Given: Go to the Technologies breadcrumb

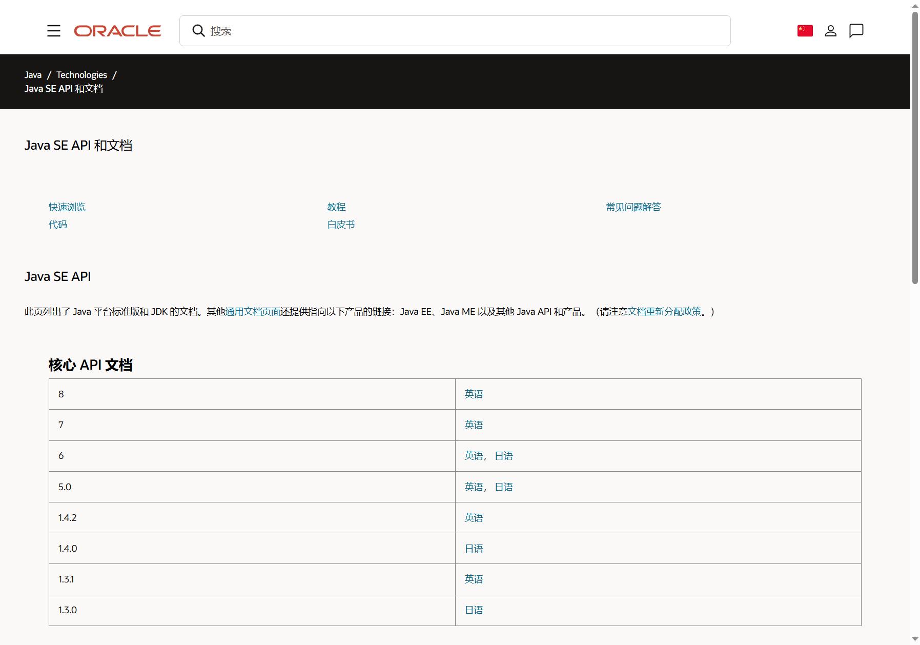Looking at the screenshot, I should pyautogui.click(x=81, y=75).
